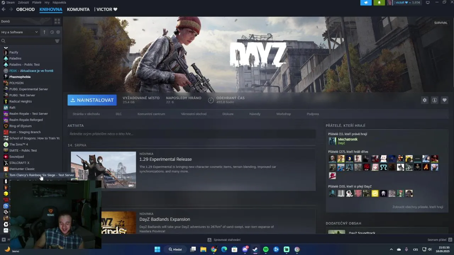Open File Explorer from taskbar
The height and width of the screenshot is (255, 454).
203,249
